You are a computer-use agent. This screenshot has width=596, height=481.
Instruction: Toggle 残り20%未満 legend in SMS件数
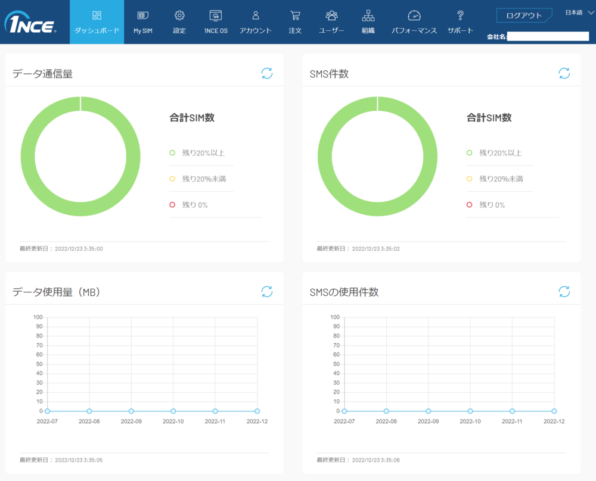point(493,179)
